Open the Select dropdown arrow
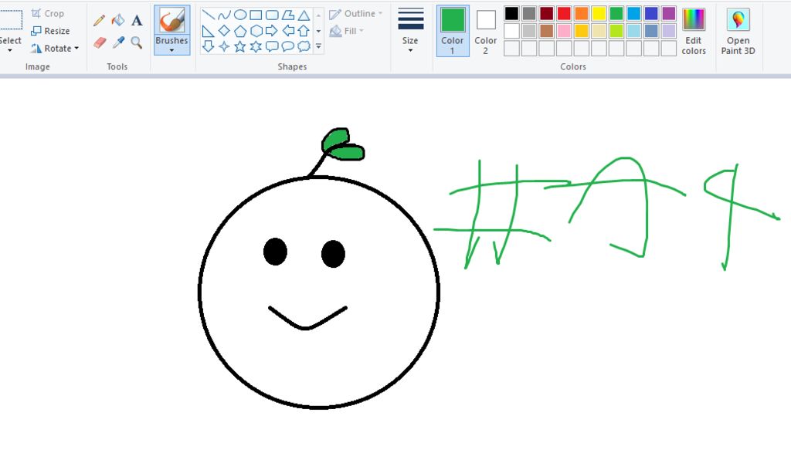 pyautogui.click(x=9, y=50)
